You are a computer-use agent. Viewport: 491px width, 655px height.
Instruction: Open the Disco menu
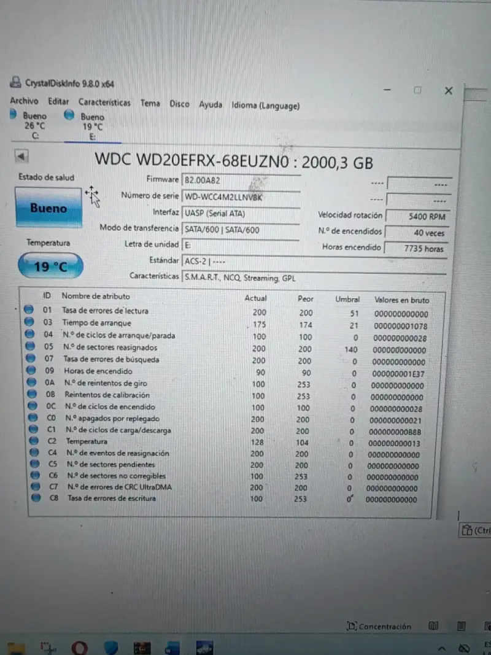[179, 104]
